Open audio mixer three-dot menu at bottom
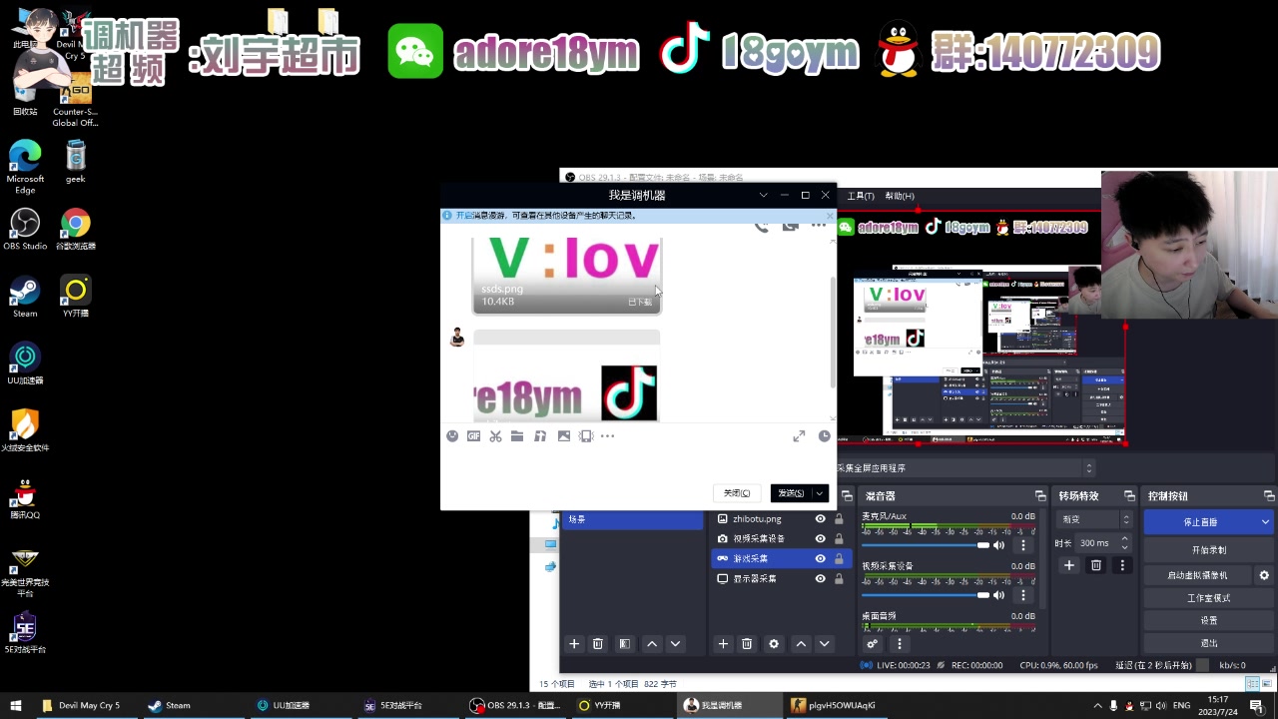The height and width of the screenshot is (719, 1278). point(899,644)
